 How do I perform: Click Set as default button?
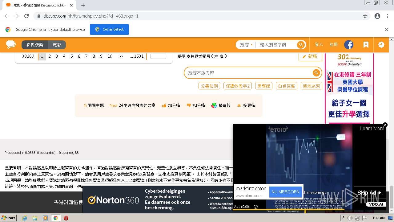pos(109,30)
